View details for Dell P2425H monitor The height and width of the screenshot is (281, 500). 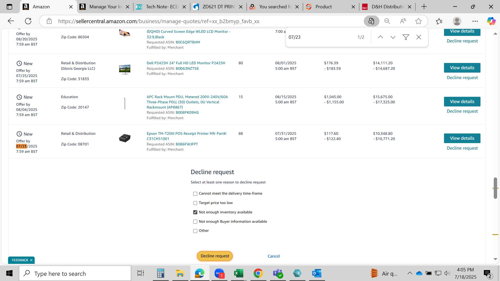(462, 68)
